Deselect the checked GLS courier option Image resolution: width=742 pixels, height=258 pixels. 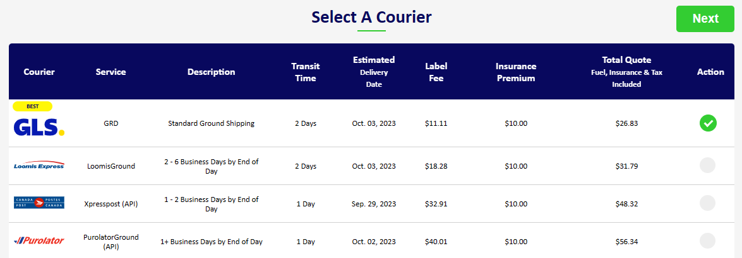(x=708, y=123)
